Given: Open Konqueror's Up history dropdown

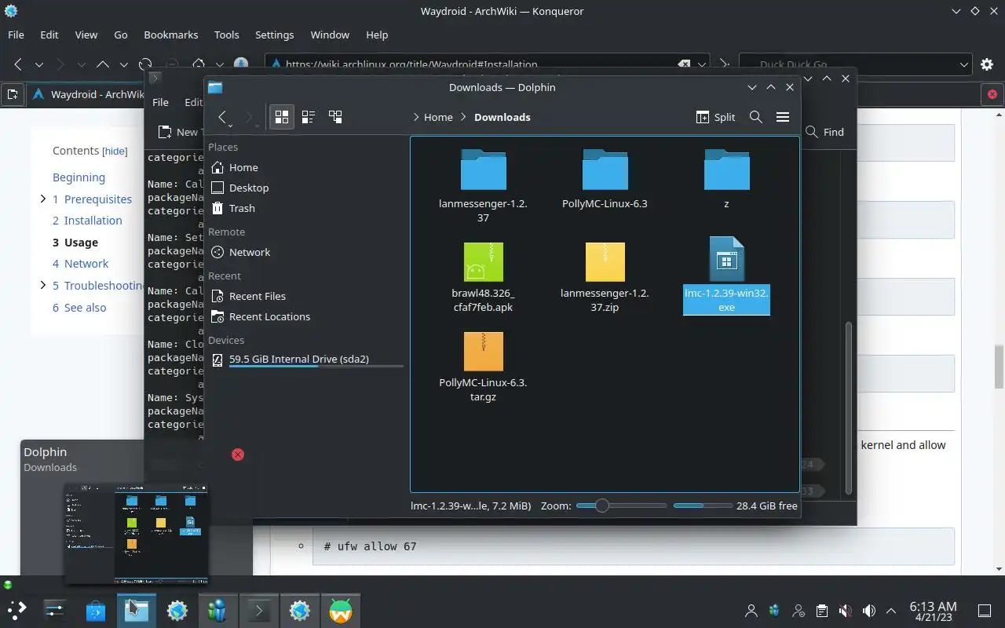Looking at the screenshot, I should click(123, 64).
